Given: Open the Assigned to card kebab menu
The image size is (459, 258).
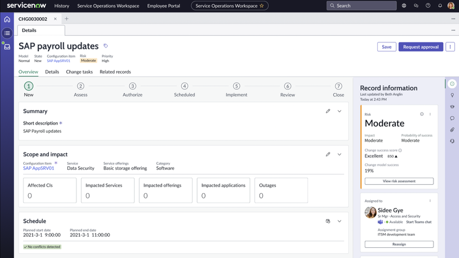Looking at the screenshot, I should point(430,201).
